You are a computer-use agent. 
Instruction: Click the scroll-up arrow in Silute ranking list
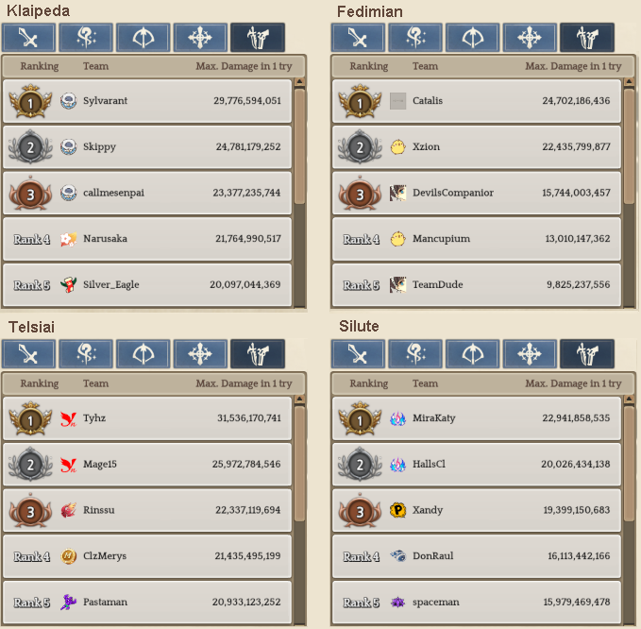[629, 399]
